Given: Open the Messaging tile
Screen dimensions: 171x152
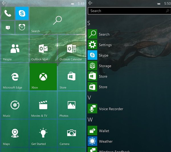Looking at the screenshot, I should tap(7, 27).
